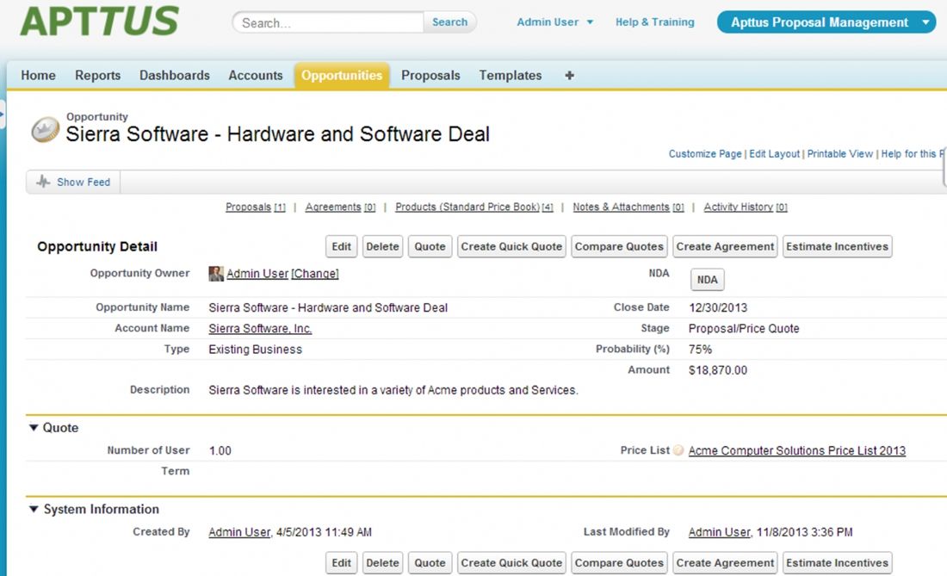The height and width of the screenshot is (576, 947).
Task: Open Admin User owner link
Action: pyautogui.click(x=257, y=274)
